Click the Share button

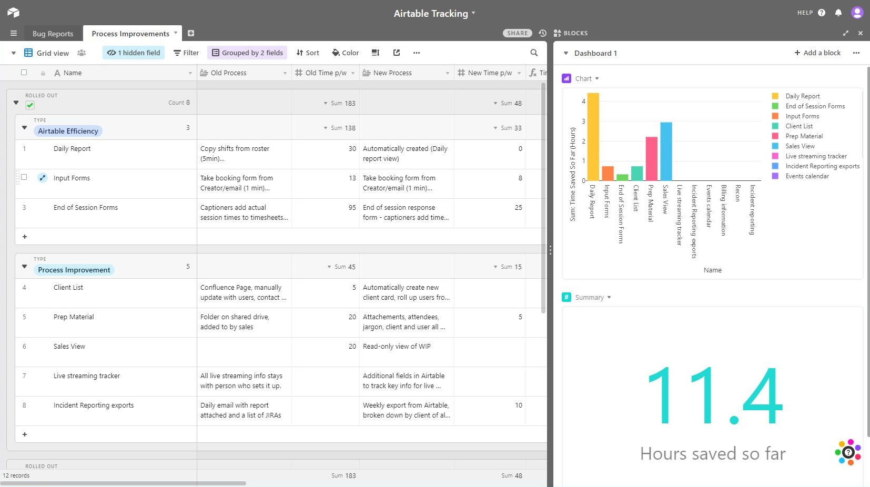[518, 33]
